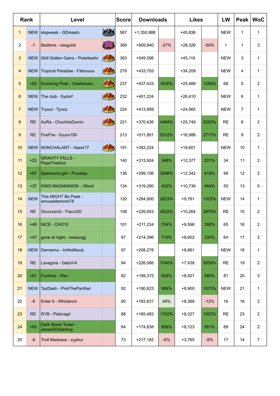The height and width of the screenshot is (396, 280).
Task: Click the +217,182 downloads for Troll Madness
Action: 145,340
